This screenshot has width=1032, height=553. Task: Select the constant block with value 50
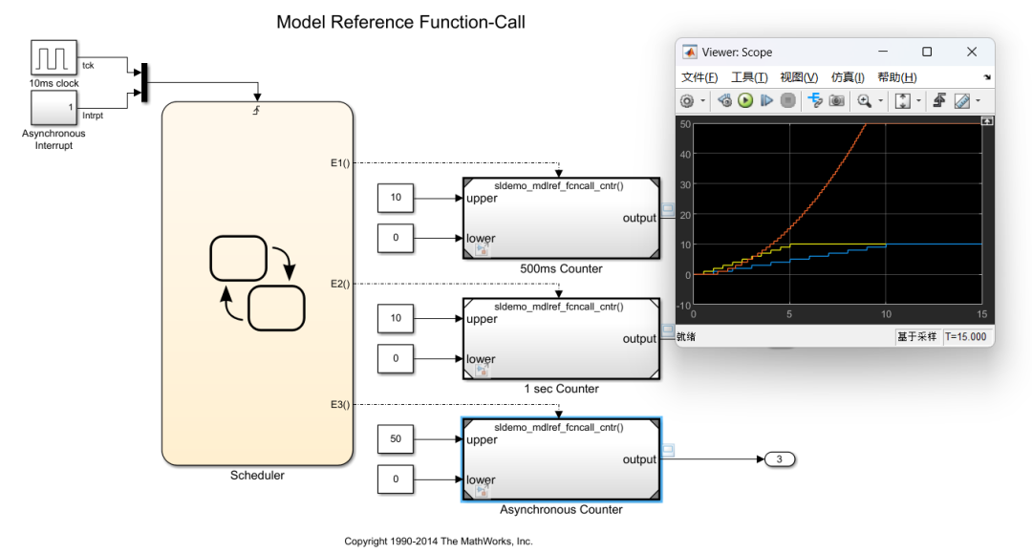click(x=396, y=438)
